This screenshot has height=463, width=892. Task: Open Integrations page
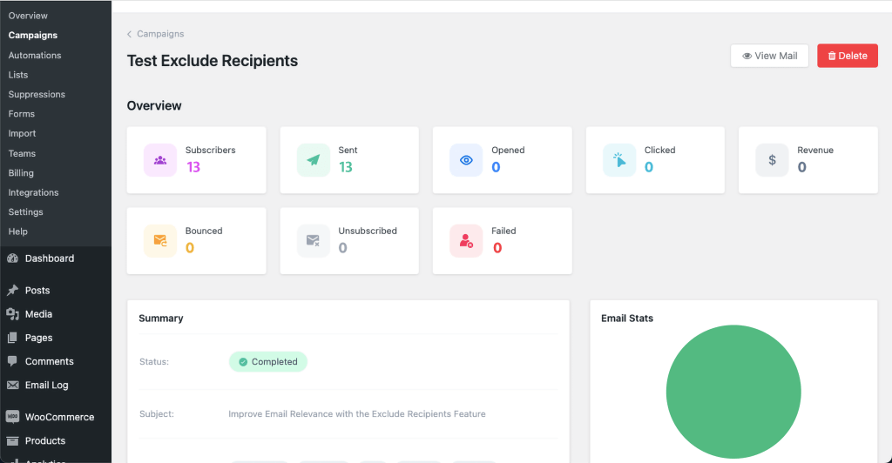click(34, 192)
